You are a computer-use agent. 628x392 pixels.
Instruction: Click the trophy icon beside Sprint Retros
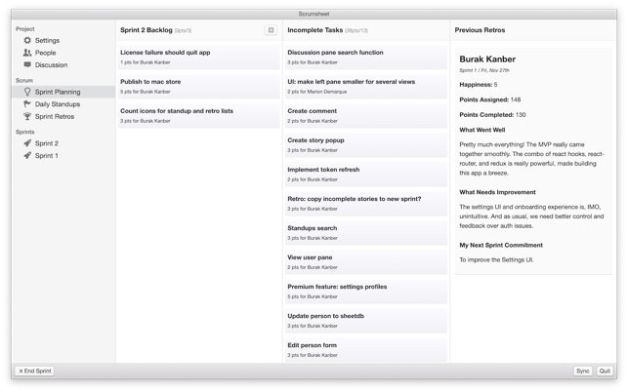27,116
